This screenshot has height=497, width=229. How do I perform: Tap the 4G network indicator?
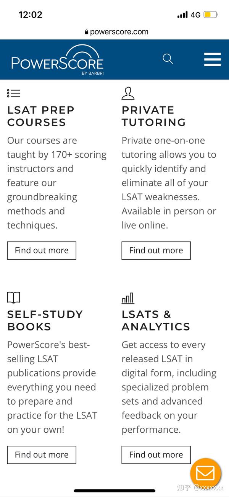196,15
